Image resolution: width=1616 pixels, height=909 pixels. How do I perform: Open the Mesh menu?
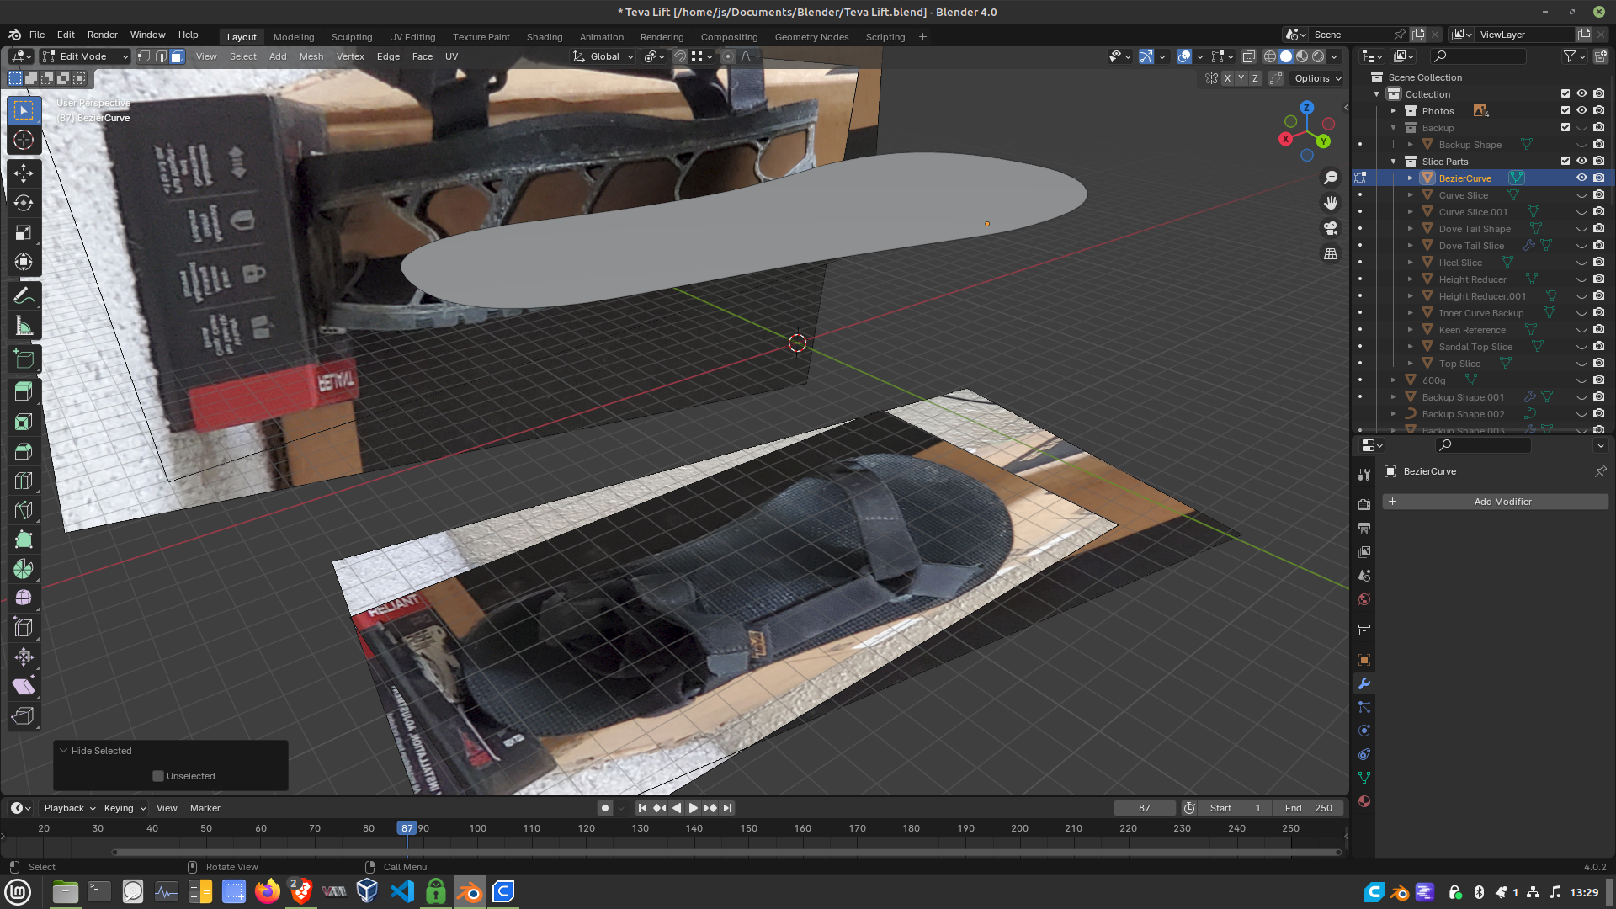[311, 56]
